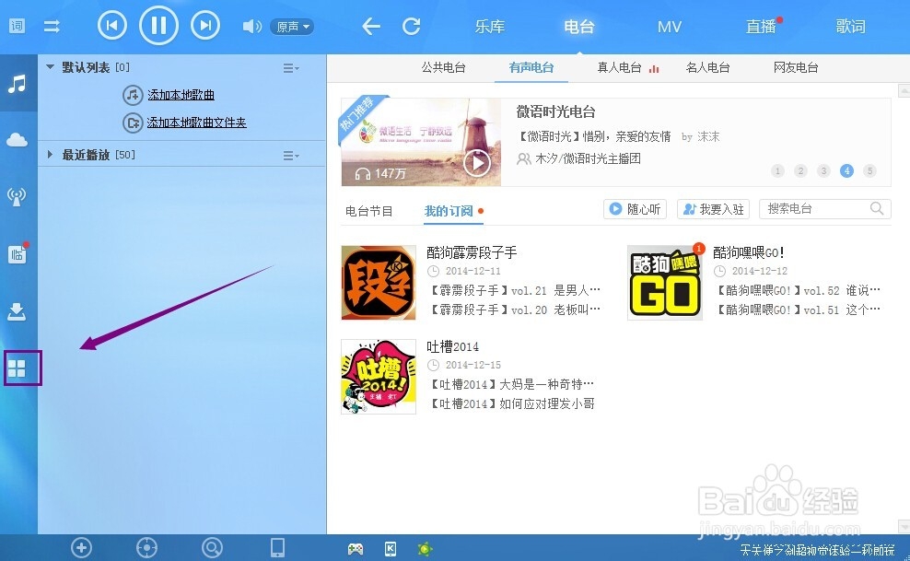Open the mobile phone icon in bottom bar
Screen dimensions: 910x561
click(278, 548)
